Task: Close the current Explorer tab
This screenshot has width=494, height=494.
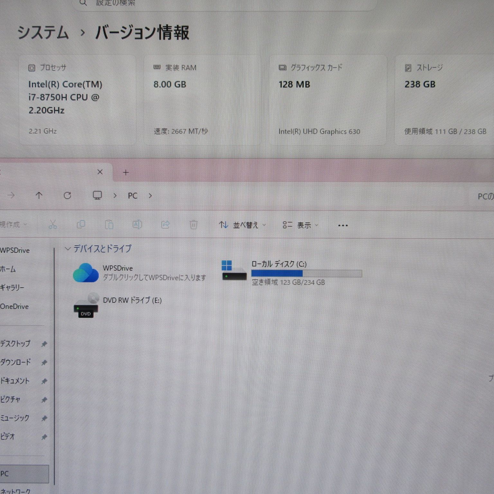Action: [100, 172]
